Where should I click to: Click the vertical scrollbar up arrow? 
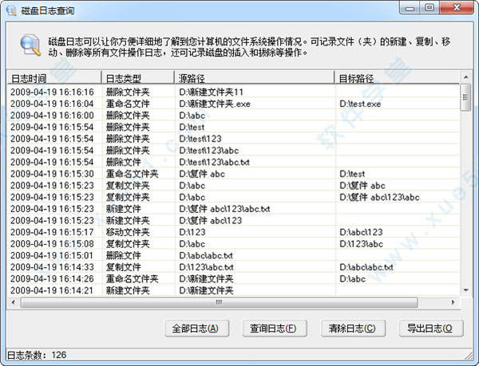tap(466, 77)
